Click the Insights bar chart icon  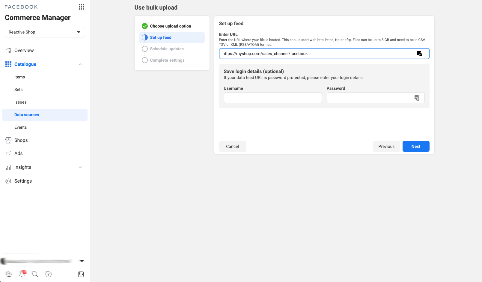[x=8, y=167]
